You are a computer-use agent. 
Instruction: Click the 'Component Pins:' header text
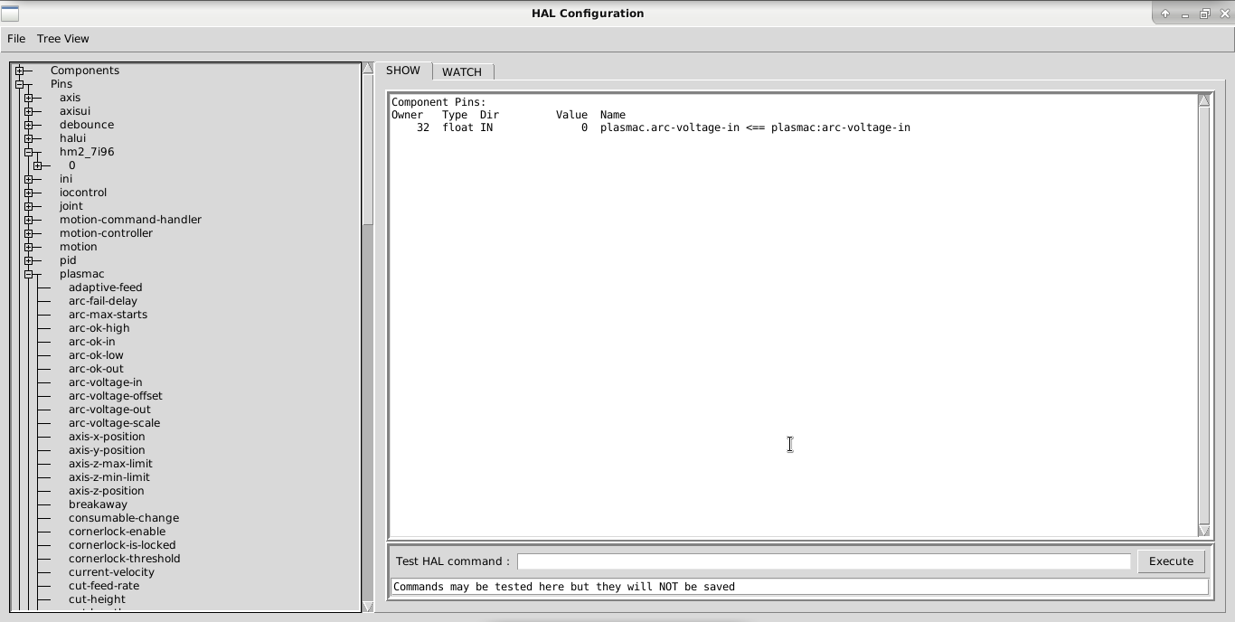pos(438,102)
